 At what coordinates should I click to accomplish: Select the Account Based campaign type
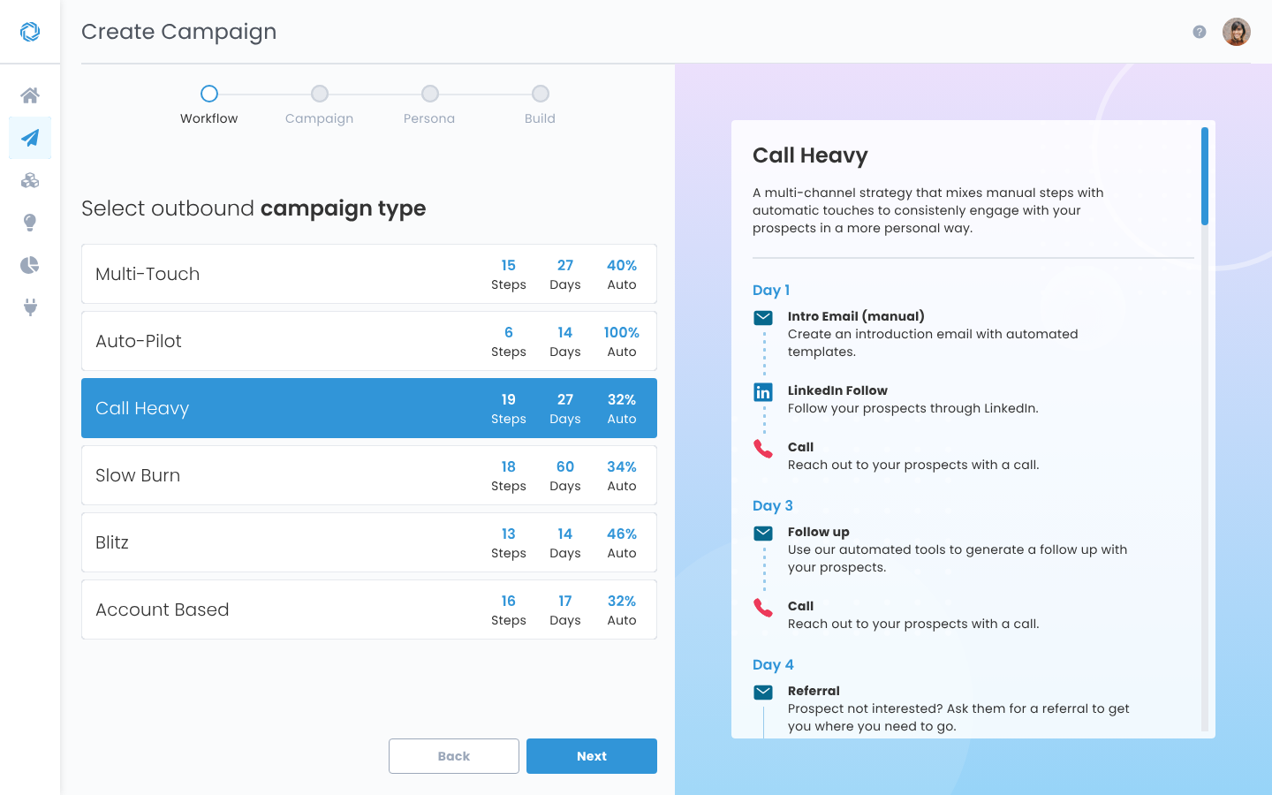coord(369,609)
